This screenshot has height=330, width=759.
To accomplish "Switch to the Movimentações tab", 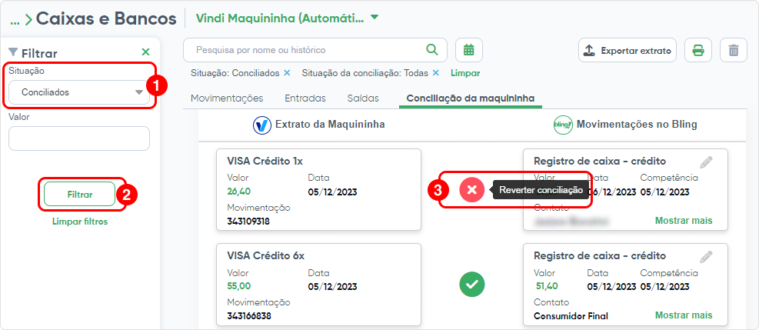I will click(227, 98).
